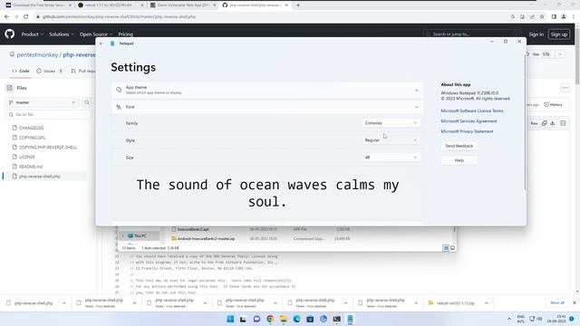580x326 pixels.
Task: Copy raw file contents icon
Action: (544, 123)
